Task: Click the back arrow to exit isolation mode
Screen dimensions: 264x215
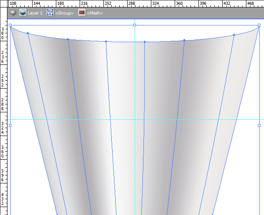Action: point(12,13)
